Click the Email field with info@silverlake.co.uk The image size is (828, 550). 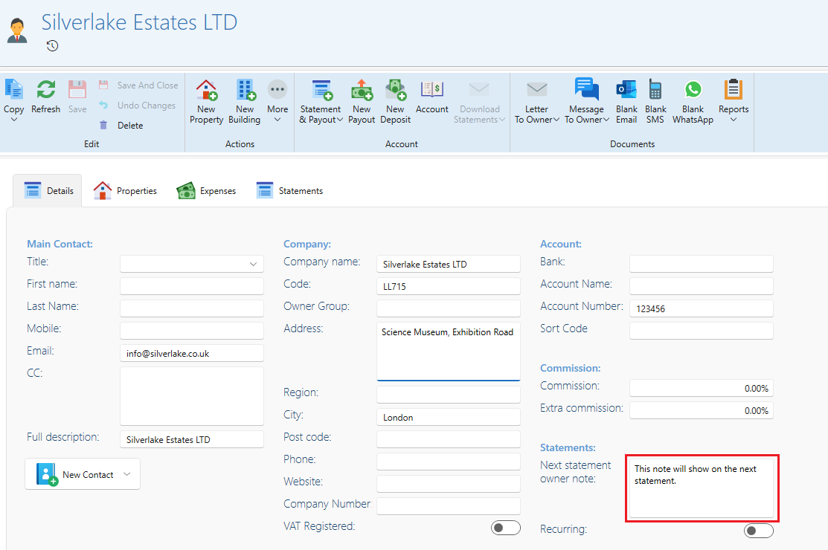coord(192,353)
